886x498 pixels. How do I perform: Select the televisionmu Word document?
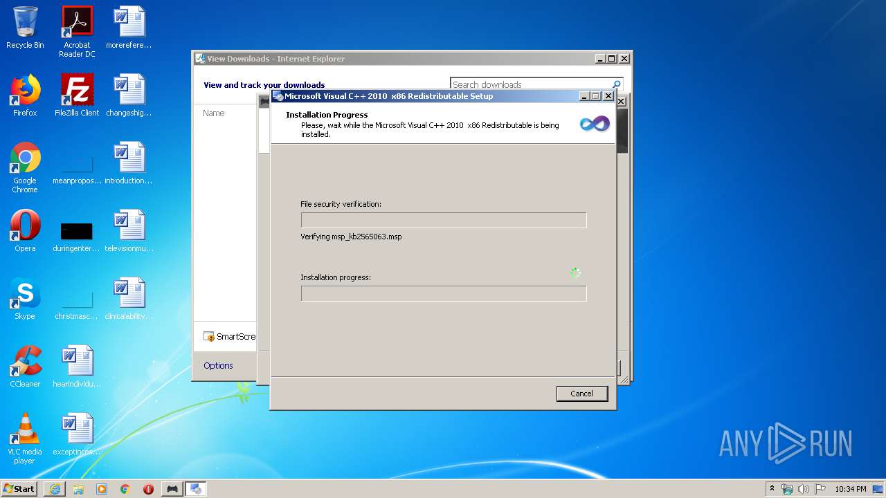[129, 231]
